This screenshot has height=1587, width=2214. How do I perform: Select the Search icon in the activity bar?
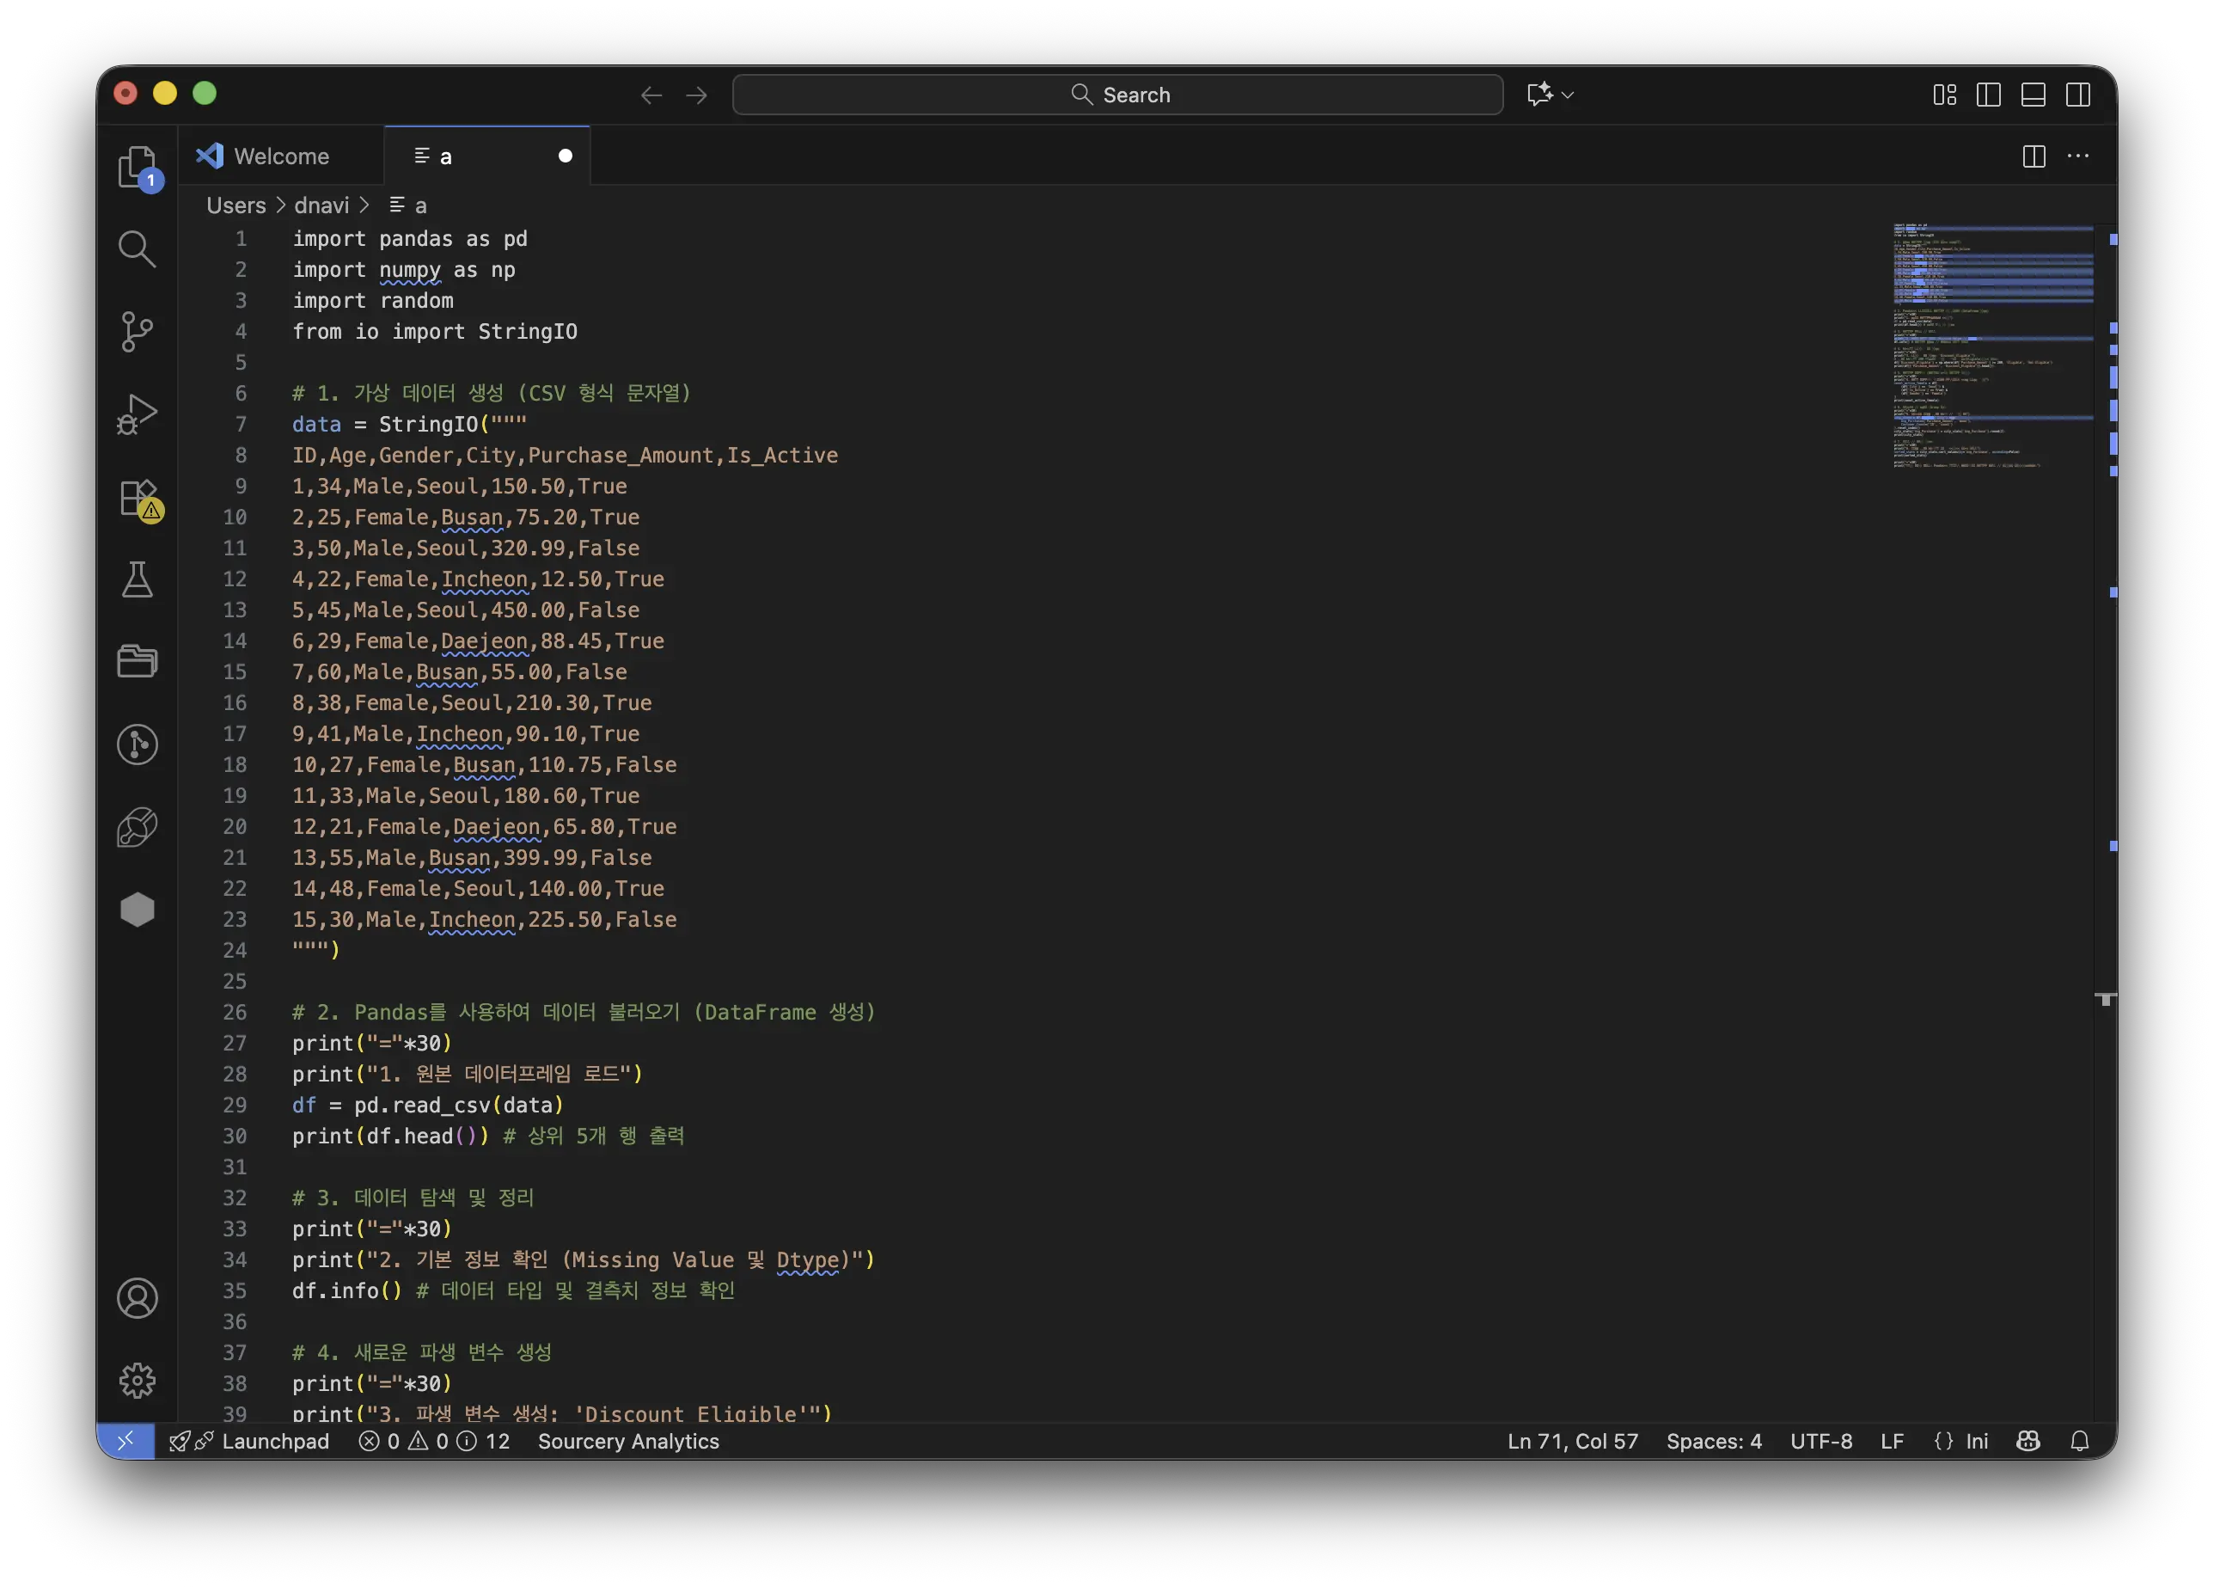(137, 249)
